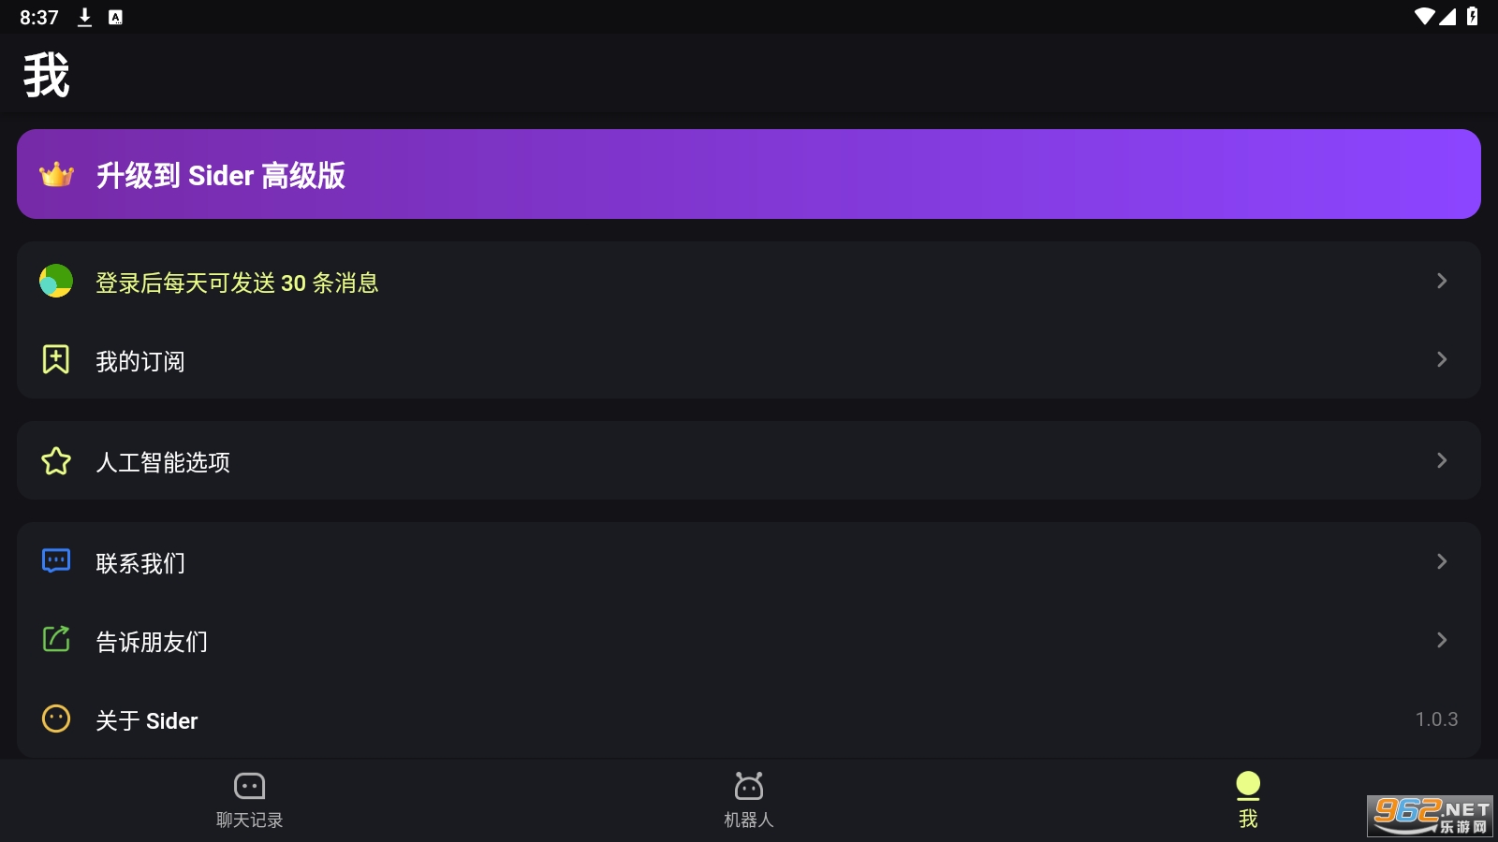
Task: Open 登录后每天可发送 30 条消息 link
Action: [237, 283]
